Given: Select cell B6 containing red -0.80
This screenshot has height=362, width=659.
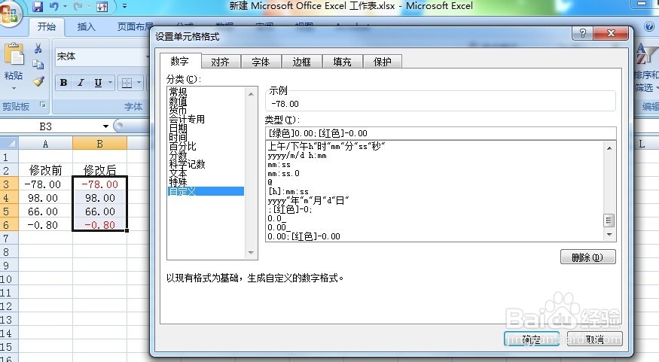Looking at the screenshot, I should pos(99,225).
